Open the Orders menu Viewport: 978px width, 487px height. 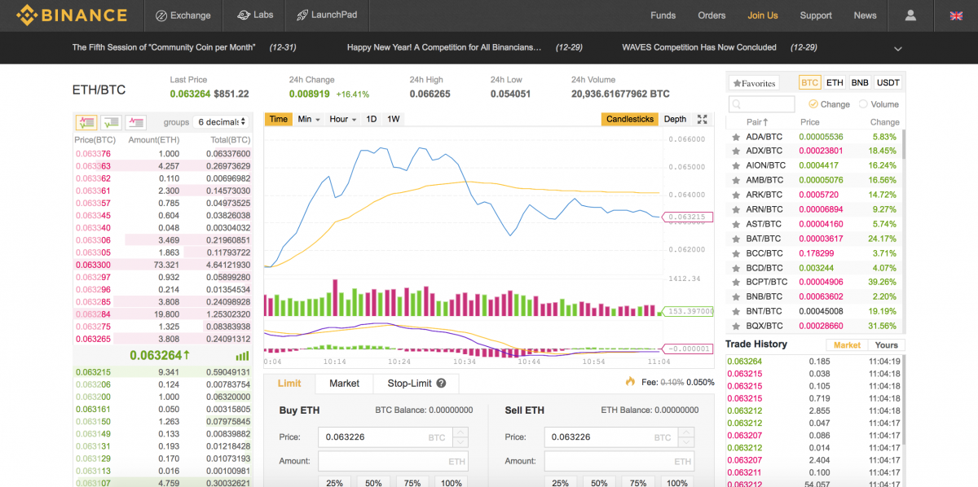point(711,15)
